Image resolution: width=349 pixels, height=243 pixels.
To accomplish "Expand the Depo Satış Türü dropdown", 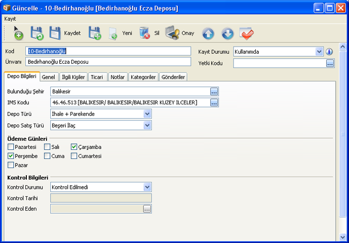I will tap(147, 126).
